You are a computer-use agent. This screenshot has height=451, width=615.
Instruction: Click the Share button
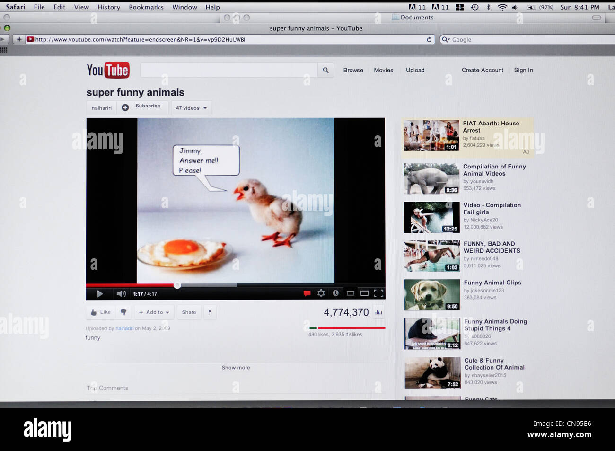click(189, 312)
